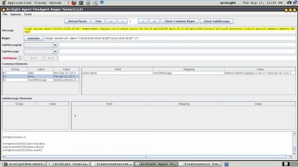Viewport: 298px width, 167px height.
Task: Click the text pane scroll up arrow
Action: pos(294,133)
